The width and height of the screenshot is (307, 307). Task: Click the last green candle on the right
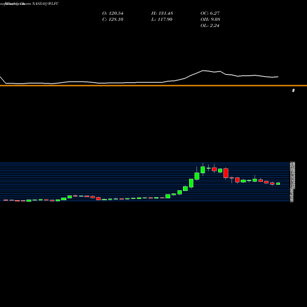coord(278,184)
